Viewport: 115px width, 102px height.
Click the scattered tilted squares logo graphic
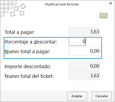point(18,10)
